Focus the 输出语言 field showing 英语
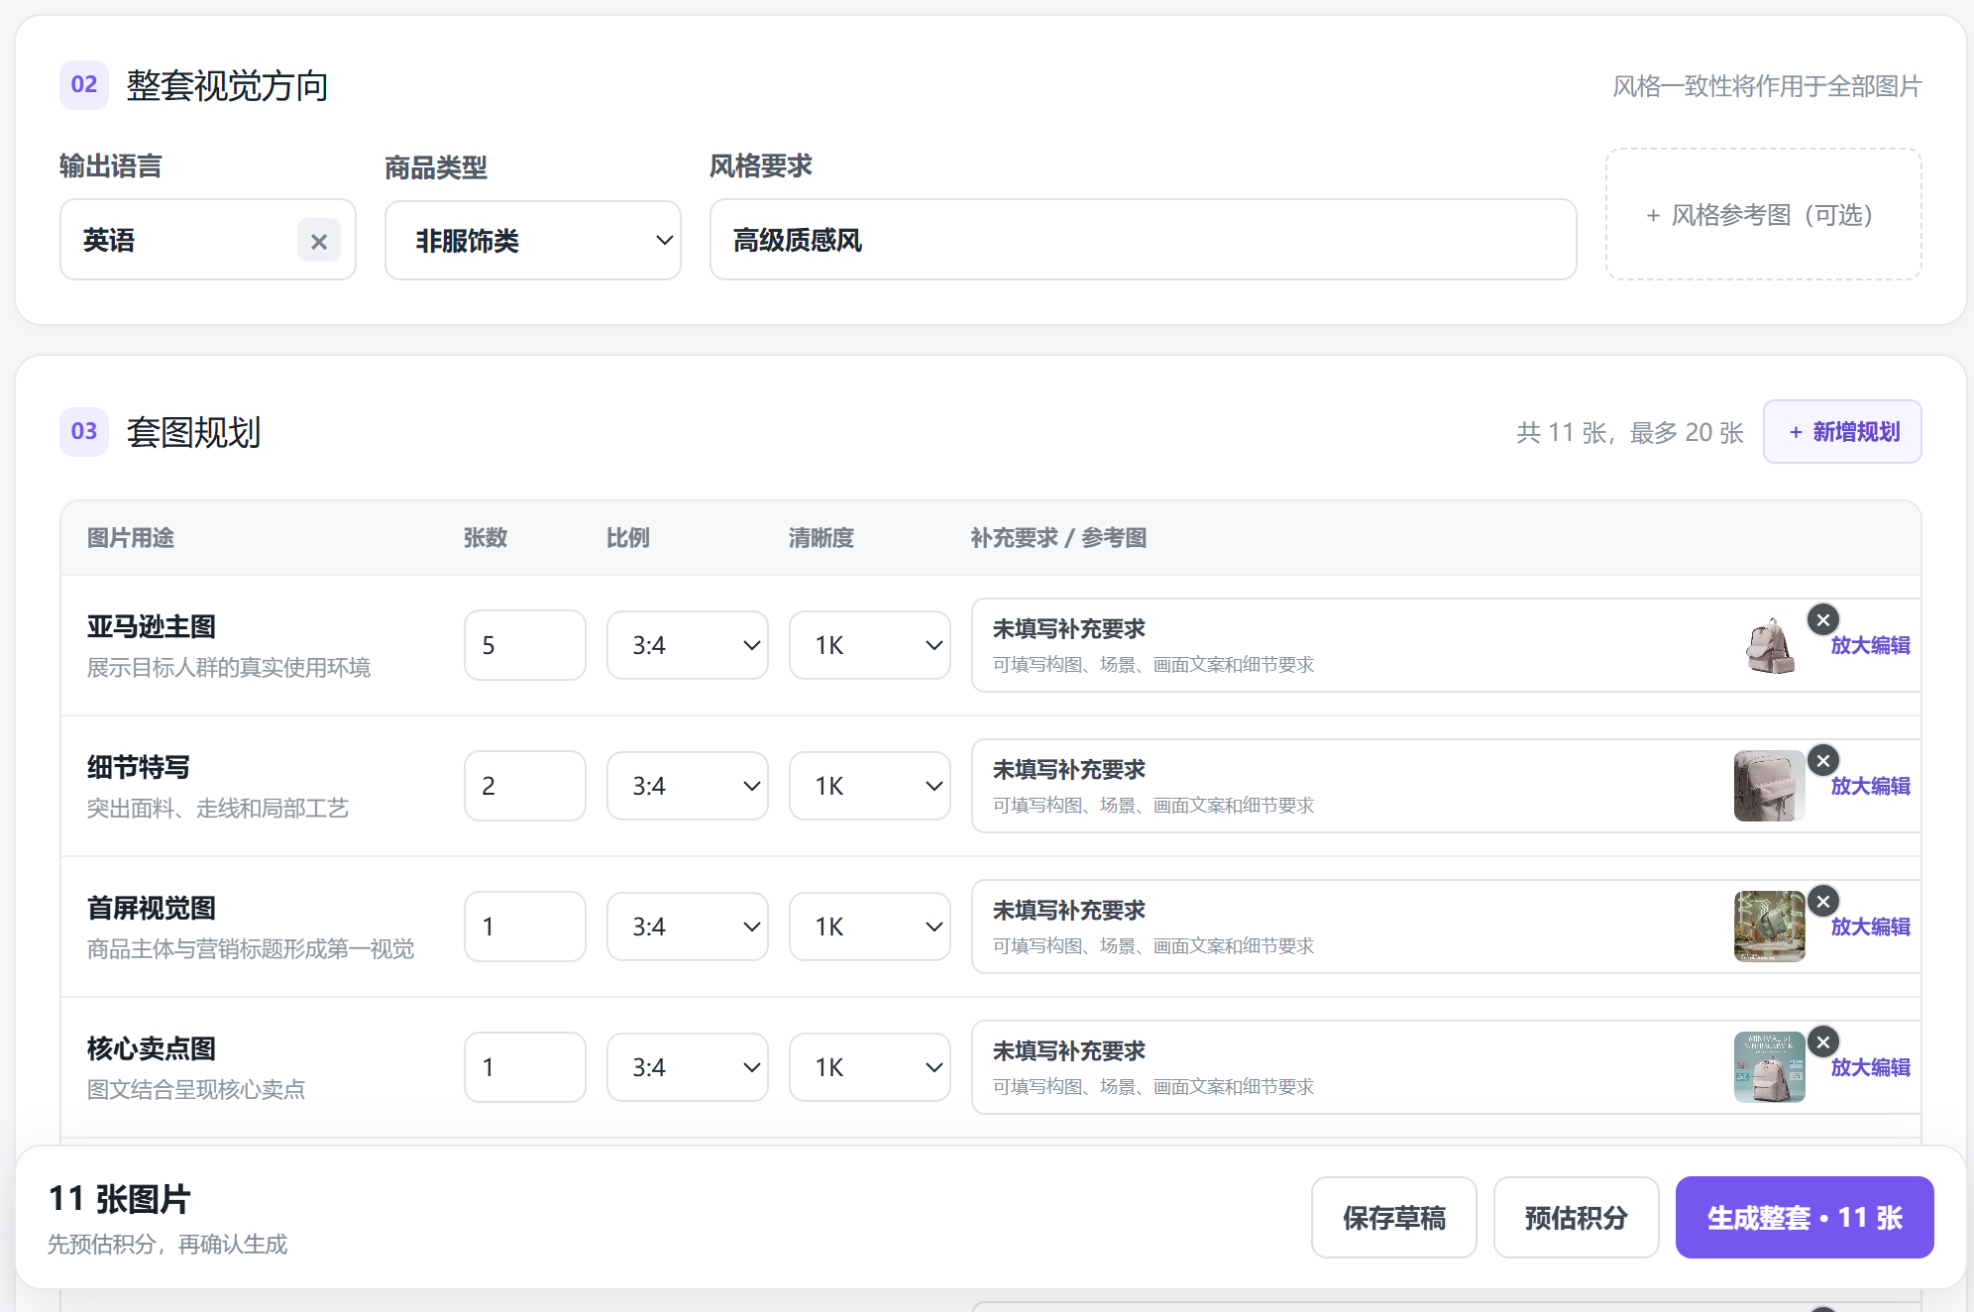 [x=208, y=240]
